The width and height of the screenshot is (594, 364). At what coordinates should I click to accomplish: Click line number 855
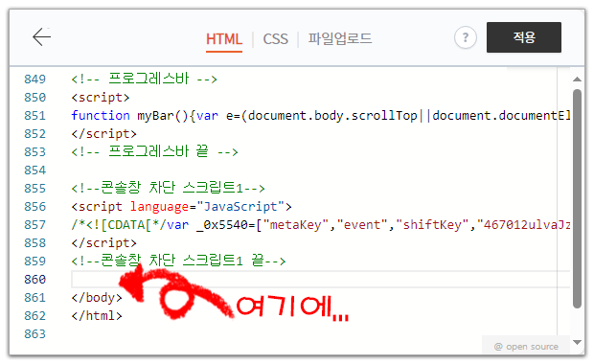tap(34, 189)
